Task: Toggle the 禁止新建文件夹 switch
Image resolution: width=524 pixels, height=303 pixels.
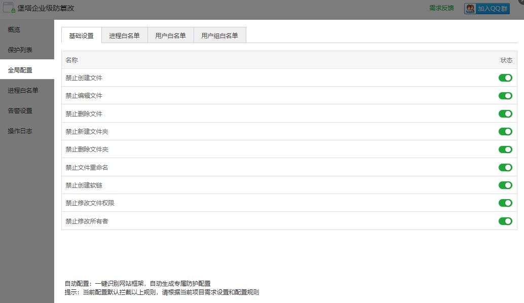Action: point(505,132)
